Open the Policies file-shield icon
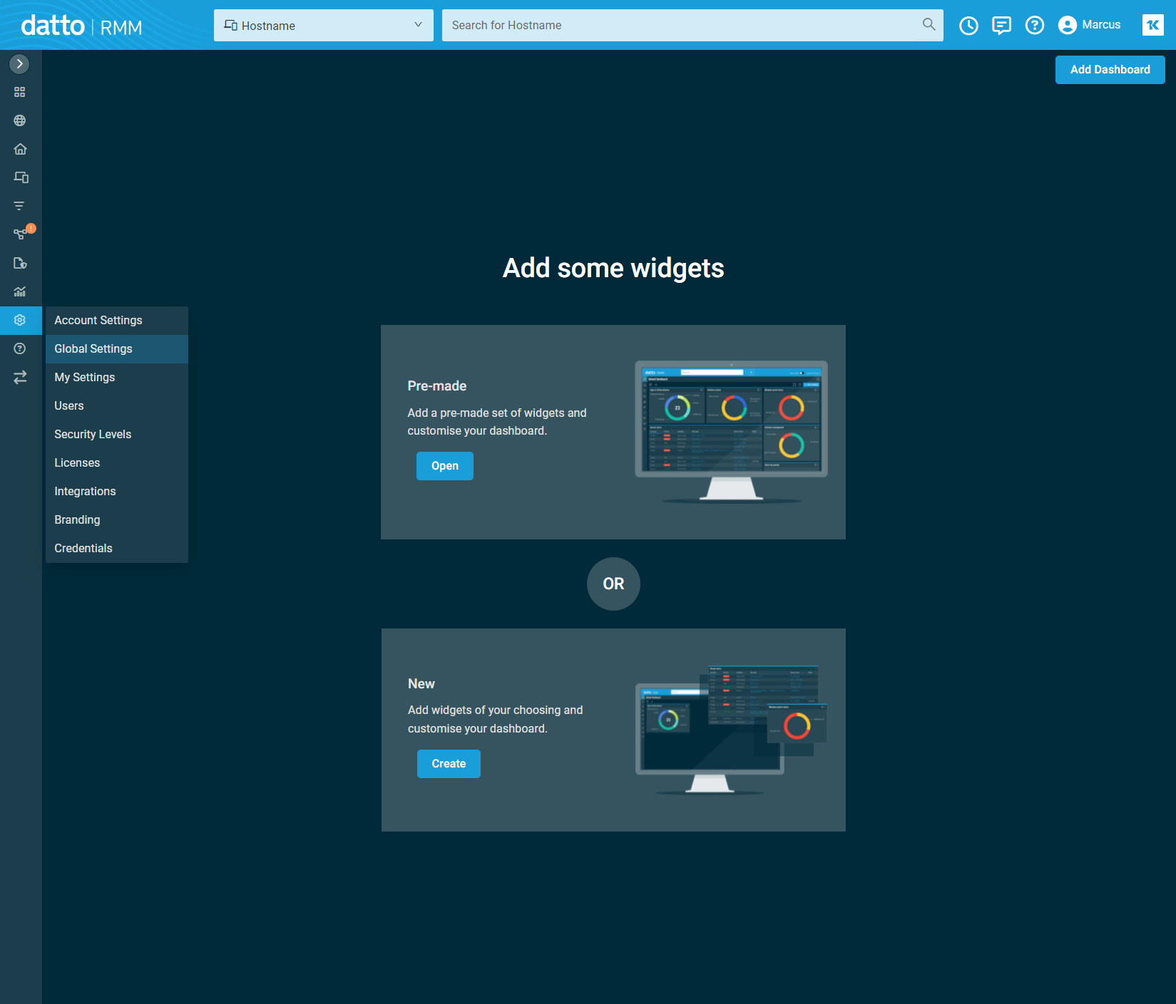 pos(20,263)
